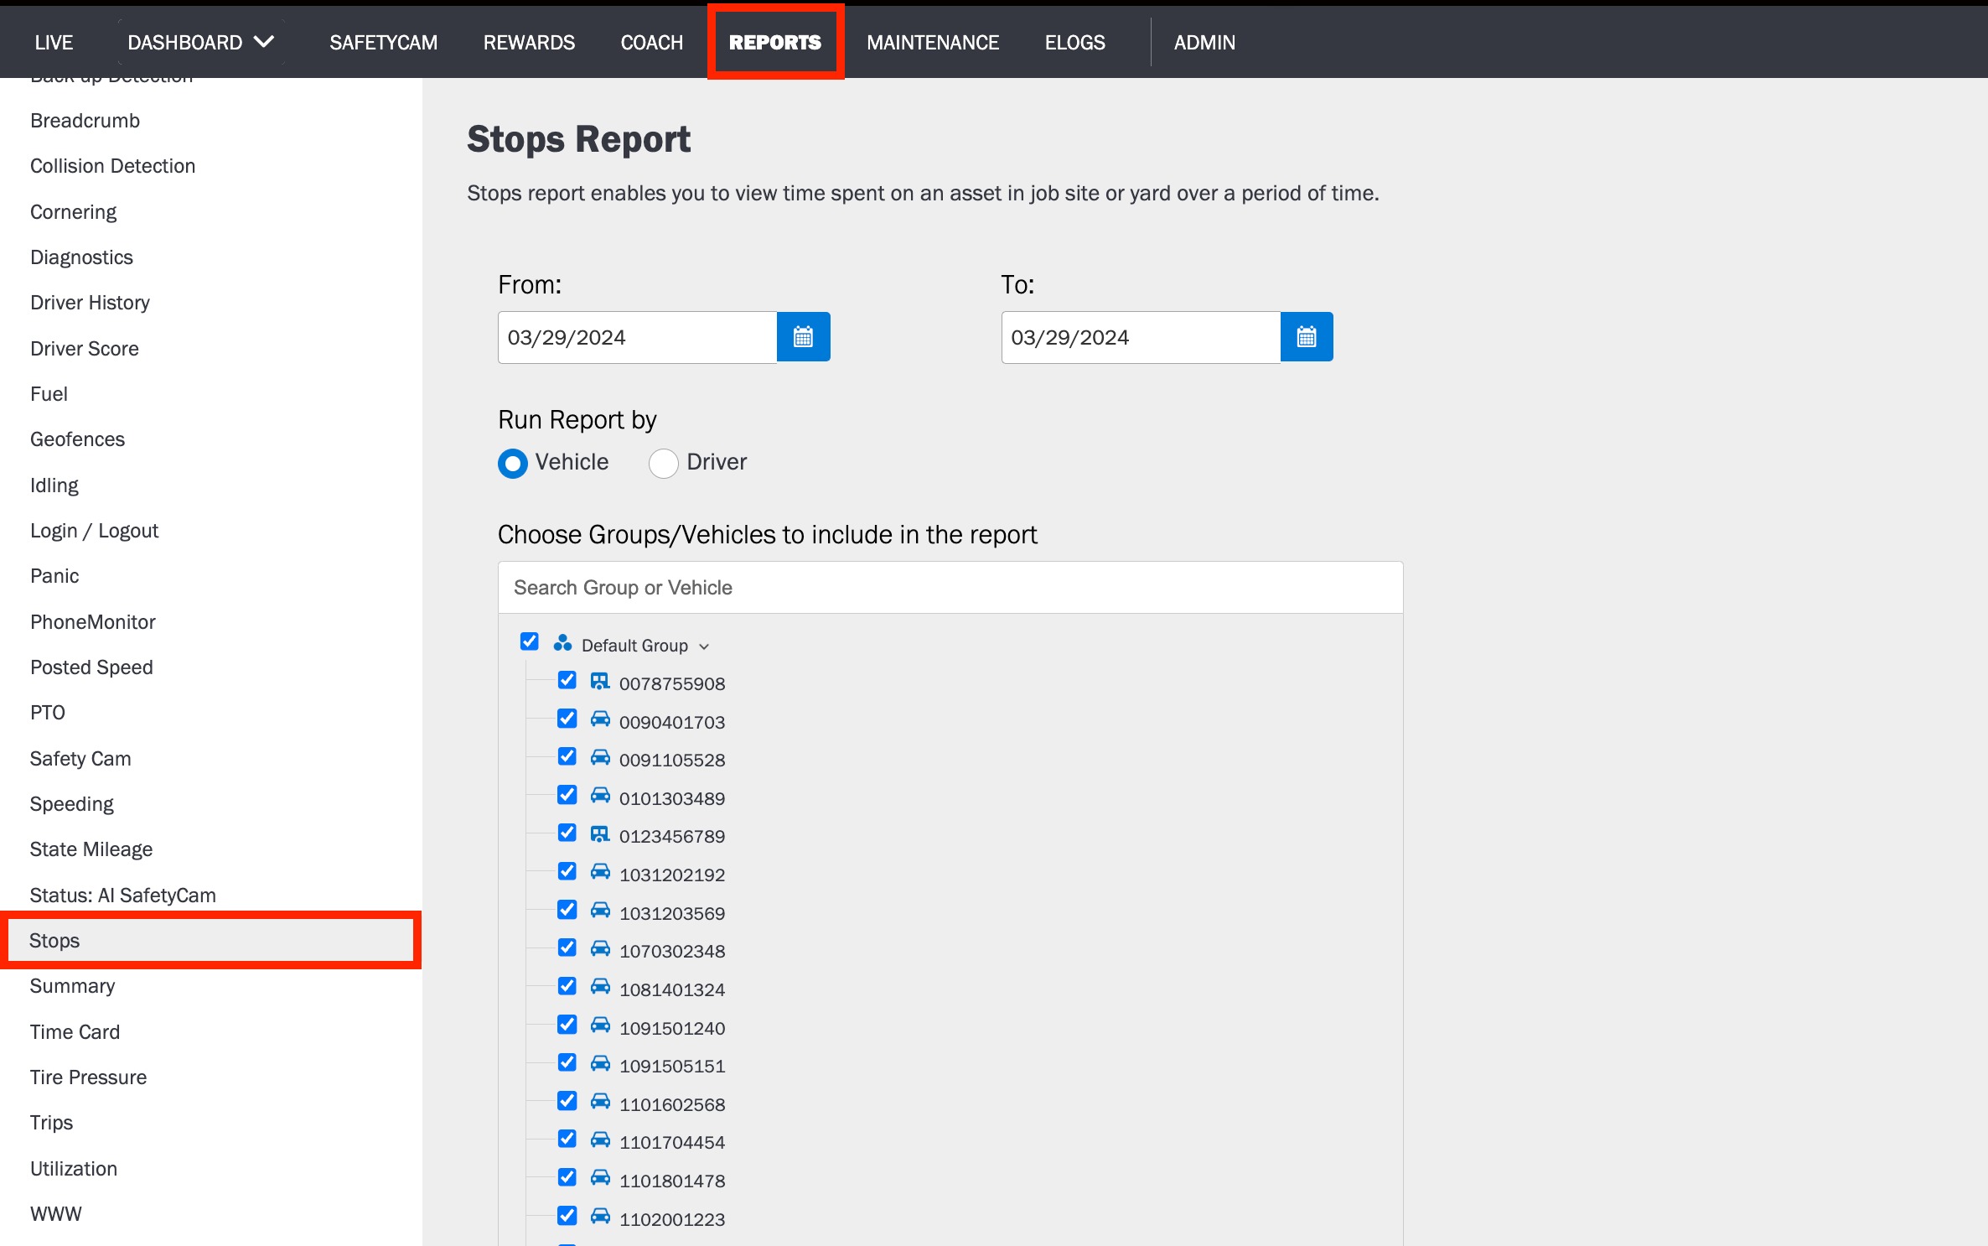Viewport: 1988px width, 1246px height.
Task: Click the car icon for 0101303489
Action: pyautogui.click(x=600, y=796)
